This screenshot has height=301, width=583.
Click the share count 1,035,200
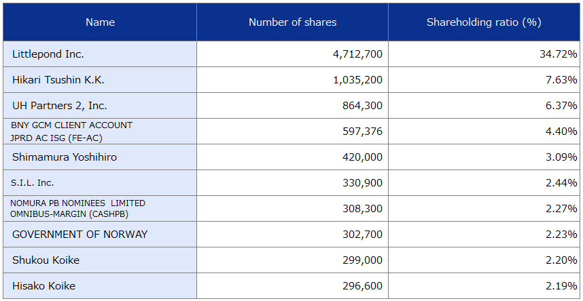point(357,80)
